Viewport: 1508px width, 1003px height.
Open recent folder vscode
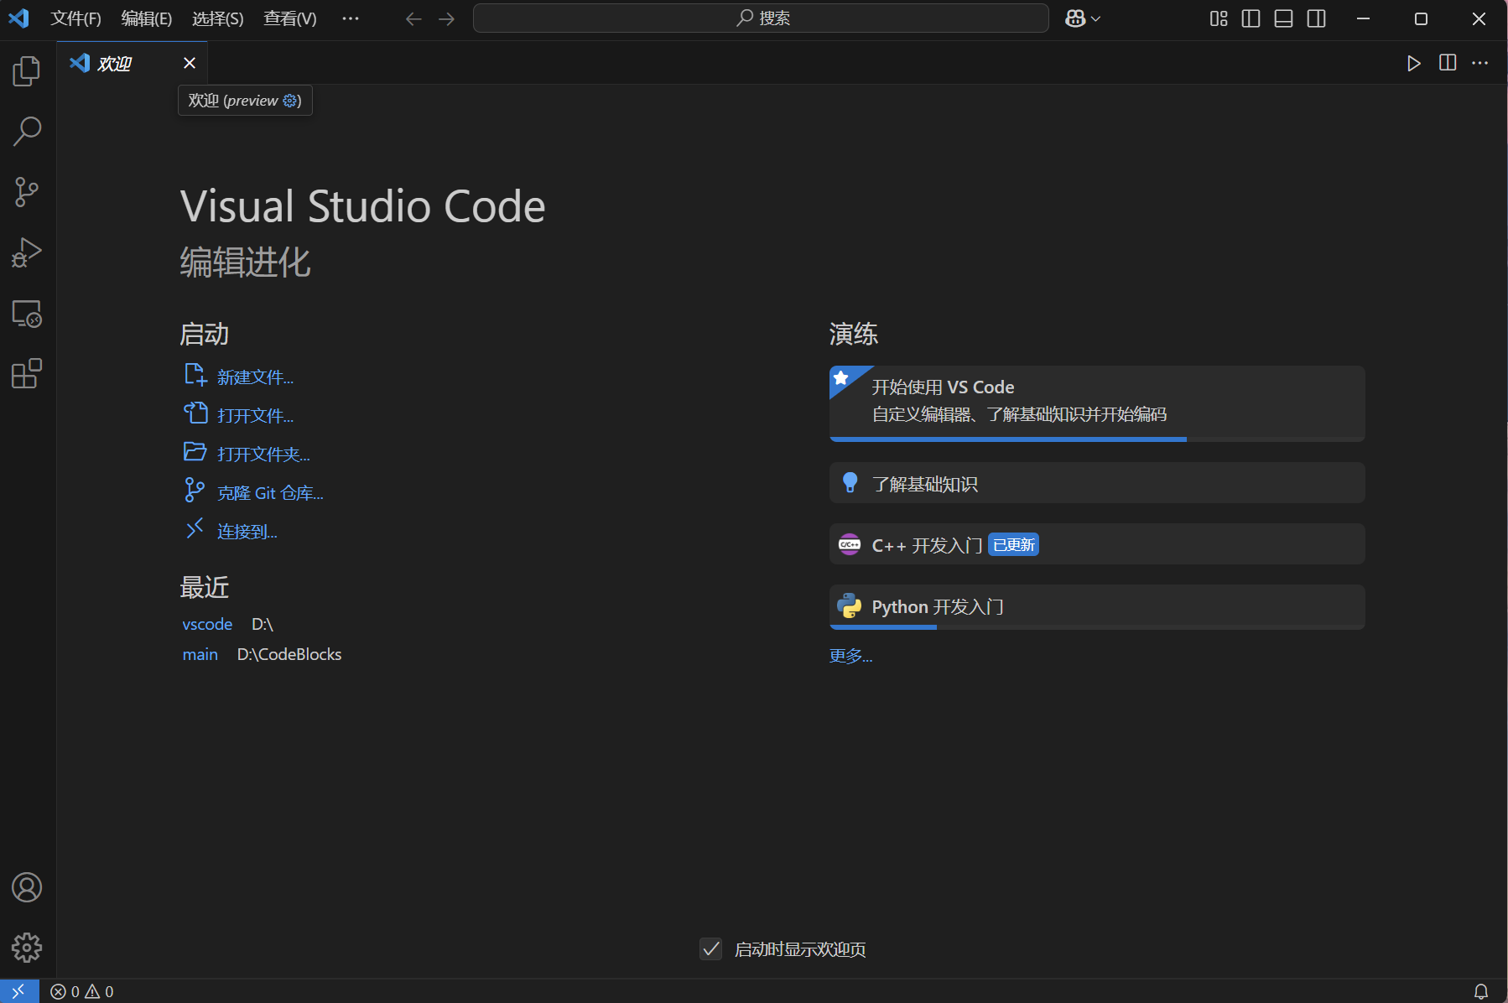[x=207, y=624]
